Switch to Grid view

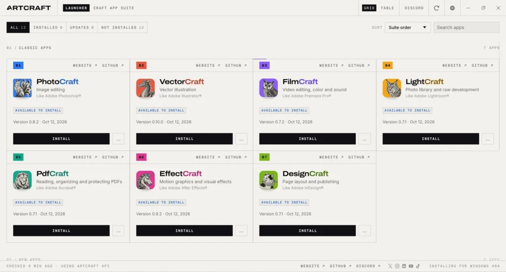click(369, 8)
